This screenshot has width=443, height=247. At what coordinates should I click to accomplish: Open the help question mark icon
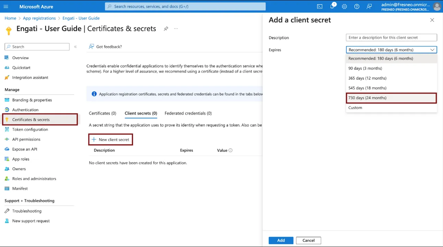tap(357, 7)
